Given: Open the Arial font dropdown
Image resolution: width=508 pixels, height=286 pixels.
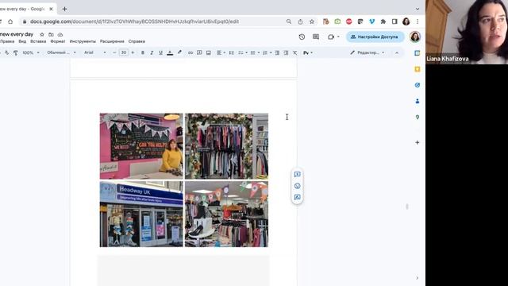Looking at the screenshot, I should [94, 52].
